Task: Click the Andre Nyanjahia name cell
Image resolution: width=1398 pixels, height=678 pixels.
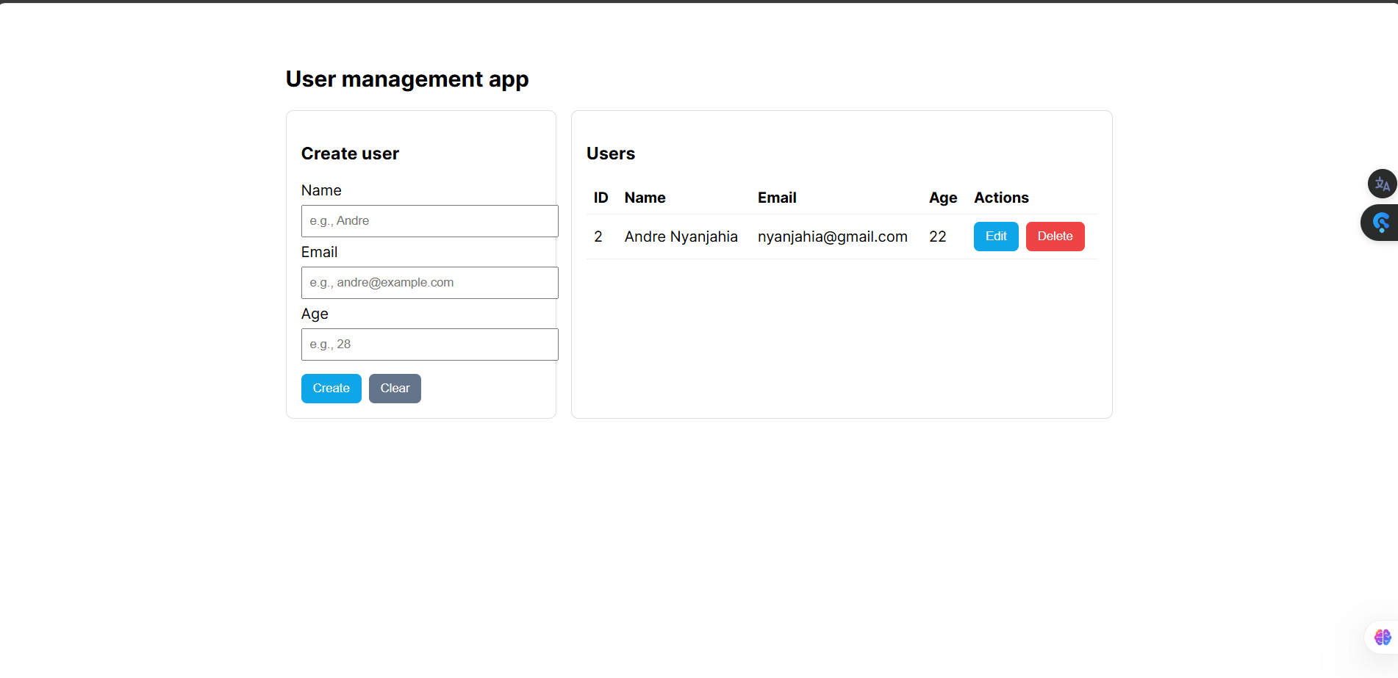Action: click(681, 237)
